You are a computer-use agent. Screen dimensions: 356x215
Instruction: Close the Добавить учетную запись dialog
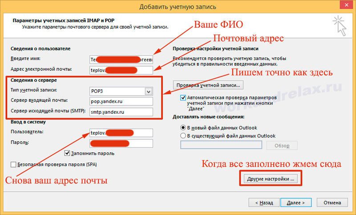[343, 6]
